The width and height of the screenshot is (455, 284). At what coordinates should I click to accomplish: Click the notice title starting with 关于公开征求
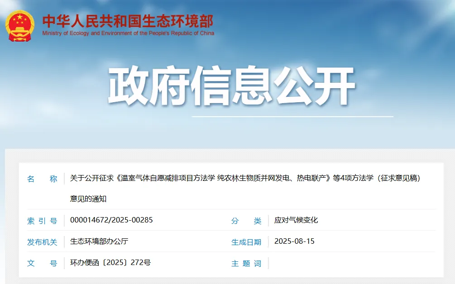tap(245, 178)
